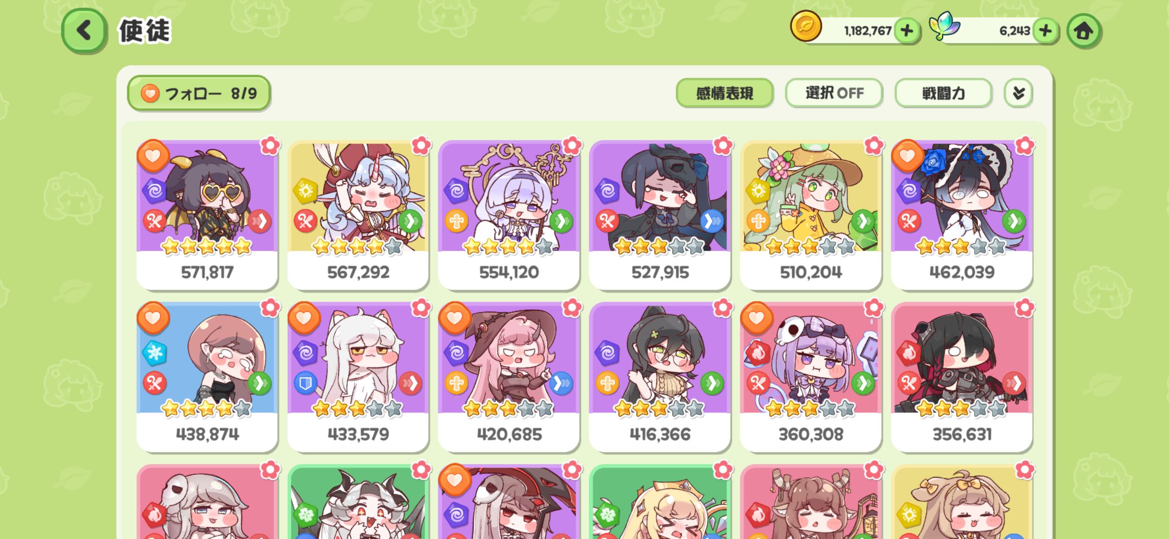This screenshot has width=1169, height=539.
Task: Tap flower badge on the 567,292 card
Action: tap(421, 146)
